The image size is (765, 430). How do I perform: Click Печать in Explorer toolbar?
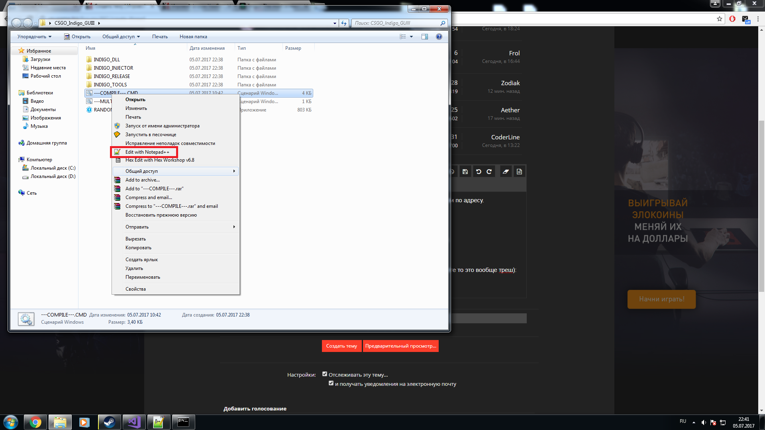(160, 37)
